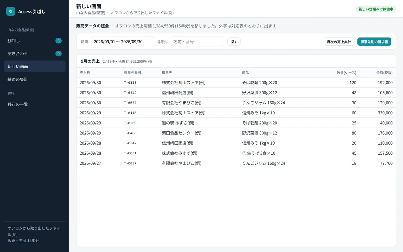Open 締めの集計 in the sidebar
This screenshot has width=403, height=252.
click(35, 79)
